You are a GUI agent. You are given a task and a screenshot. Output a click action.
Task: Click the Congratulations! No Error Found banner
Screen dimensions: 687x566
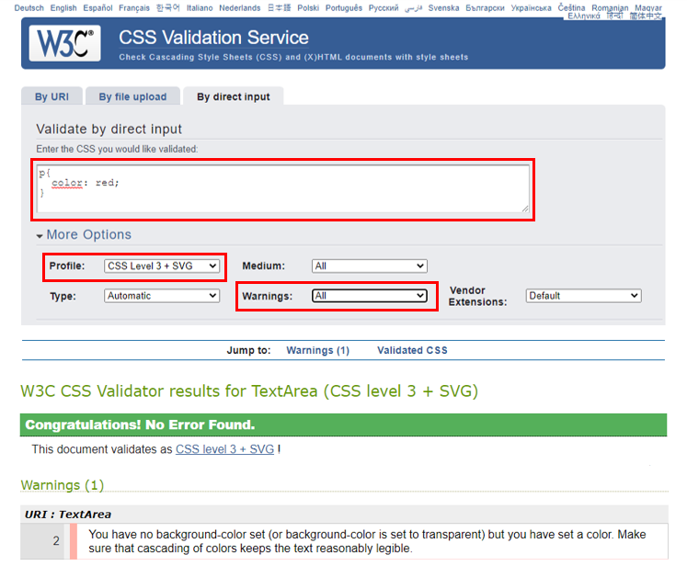344,424
